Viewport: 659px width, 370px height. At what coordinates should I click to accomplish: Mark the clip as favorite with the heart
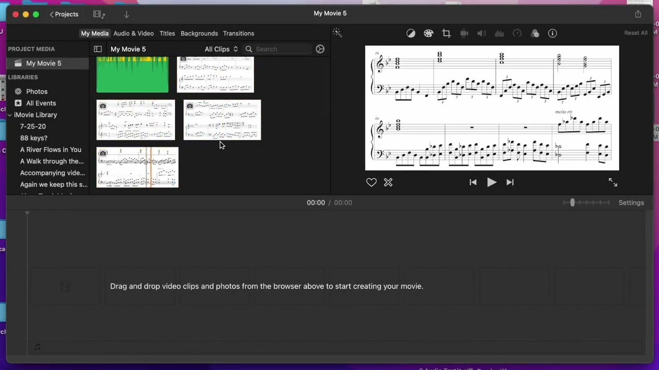click(x=371, y=182)
